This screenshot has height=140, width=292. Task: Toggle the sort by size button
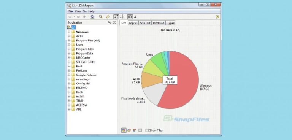(x=116, y=17)
